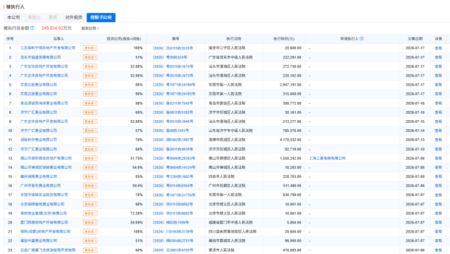
Task: Open applicant link 上海三菱电梯有限公司
Action: pyautogui.click(x=327, y=159)
